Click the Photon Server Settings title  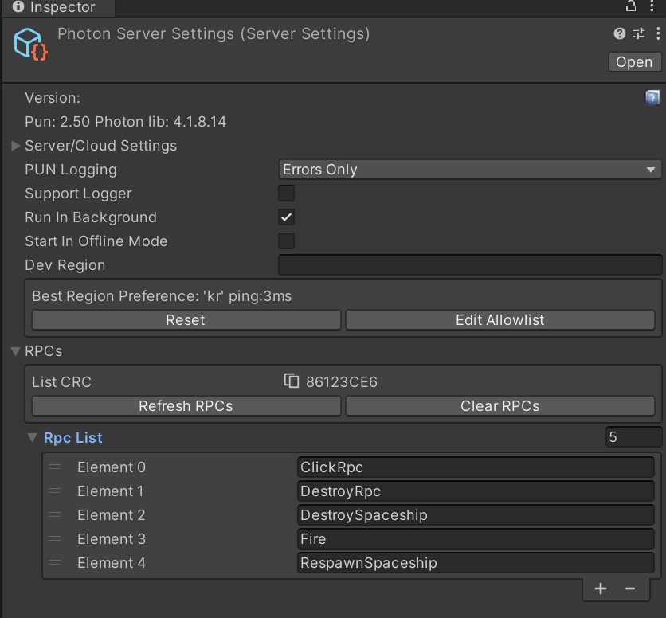click(214, 33)
